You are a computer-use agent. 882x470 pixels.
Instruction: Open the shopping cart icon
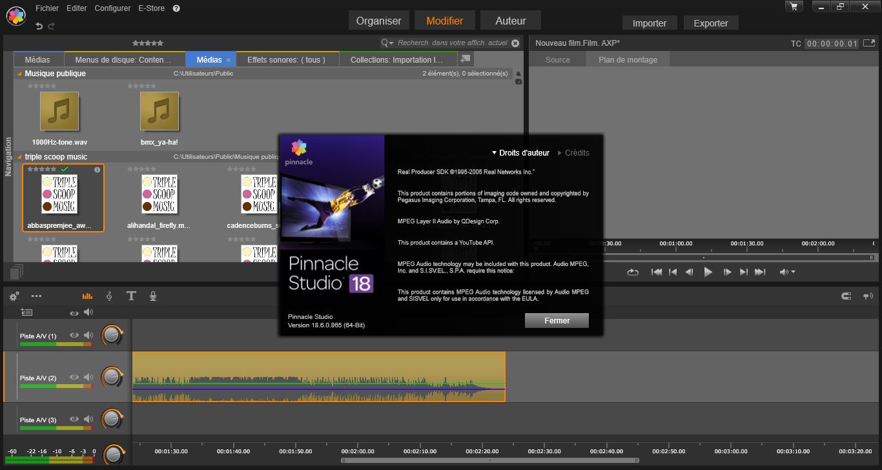(x=794, y=6)
